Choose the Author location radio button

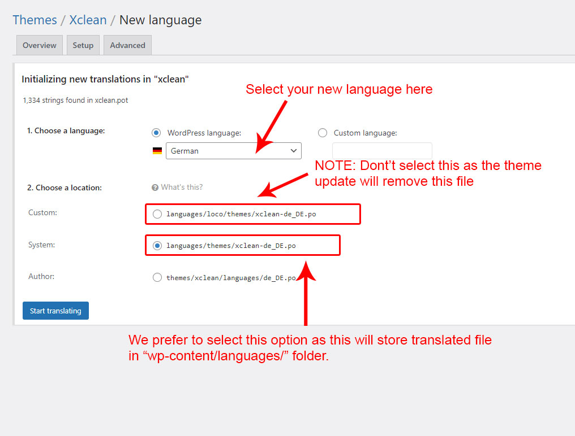click(157, 277)
